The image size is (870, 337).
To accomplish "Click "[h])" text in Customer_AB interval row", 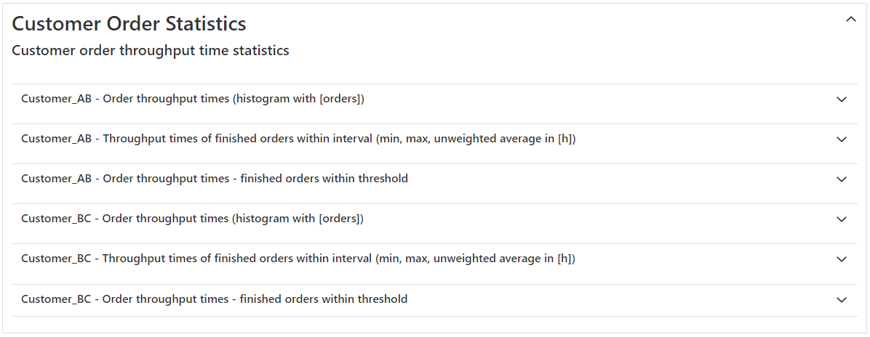I will [567, 139].
